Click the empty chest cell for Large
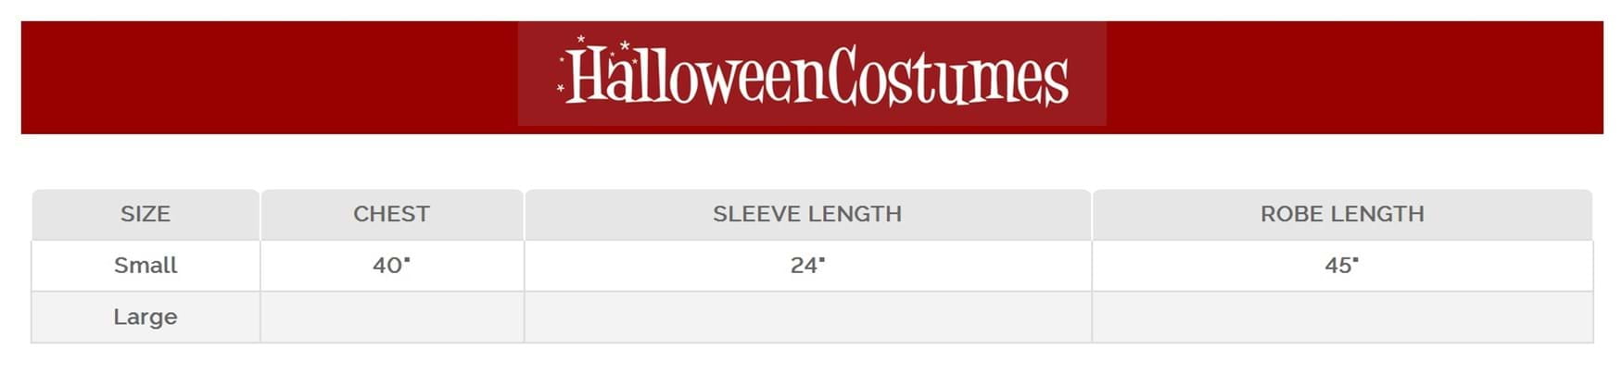The image size is (1622, 374). click(391, 317)
